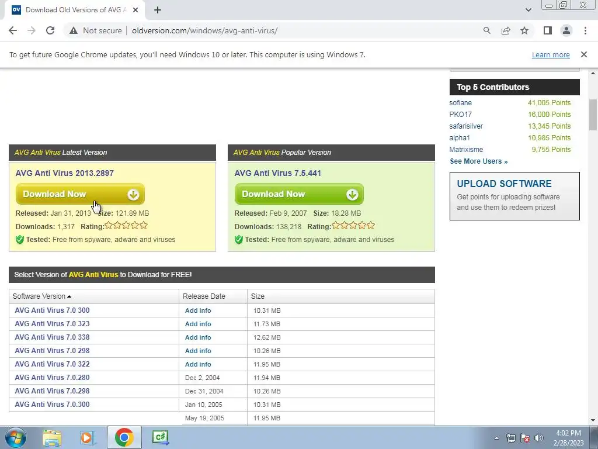Open the Chrome three-dot menu
This screenshot has height=449, width=598.
coord(585,30)
